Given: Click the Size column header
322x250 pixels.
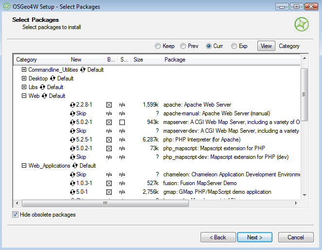Looking at the screenshot, I should pos(146,60).
